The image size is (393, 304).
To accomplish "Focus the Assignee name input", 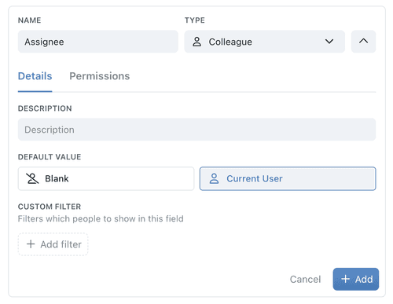I will pyautogui.click(x=98, y=42).
